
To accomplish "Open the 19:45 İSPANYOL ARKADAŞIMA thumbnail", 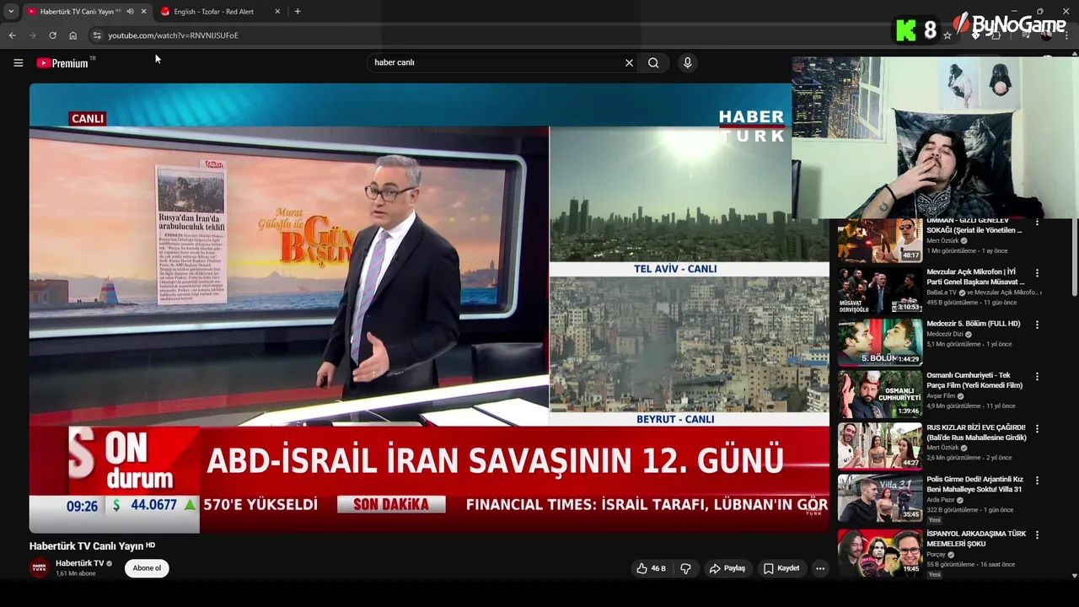I will [879, 551].
